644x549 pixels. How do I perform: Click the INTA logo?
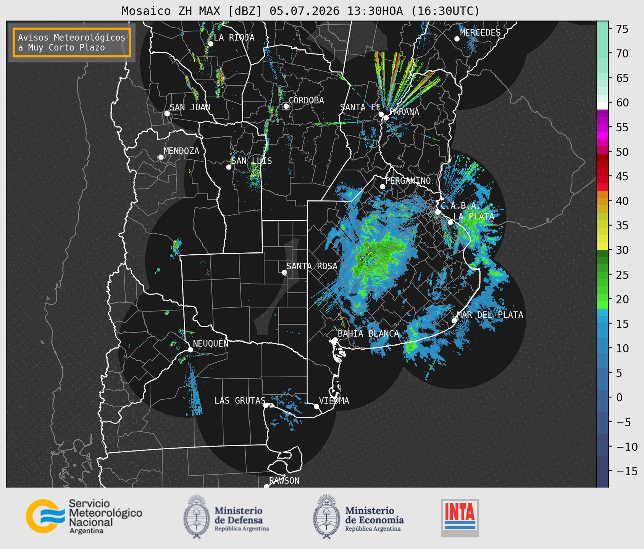[460, 518]
